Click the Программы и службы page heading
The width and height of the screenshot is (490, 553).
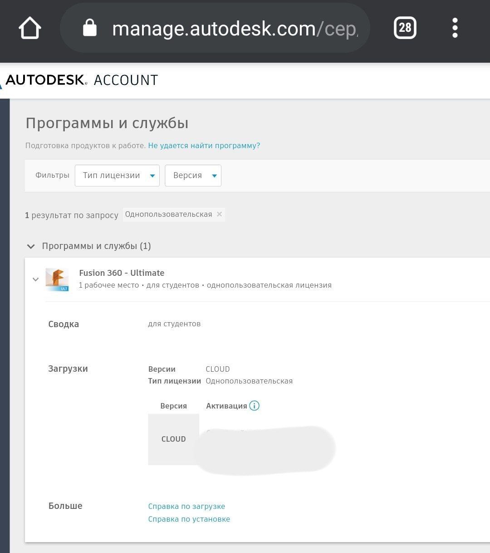107,123
